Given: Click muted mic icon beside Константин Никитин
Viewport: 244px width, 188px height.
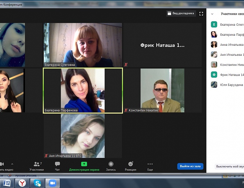Looking at the screenshot, I should [x=126, y=110].
